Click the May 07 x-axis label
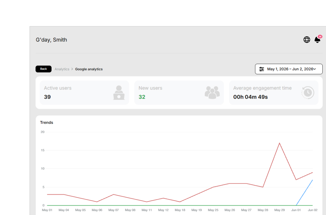This screenshot has width=326, height=215. tap(113, 210)
